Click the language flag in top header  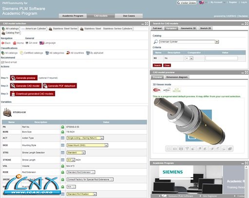point(201,2)
